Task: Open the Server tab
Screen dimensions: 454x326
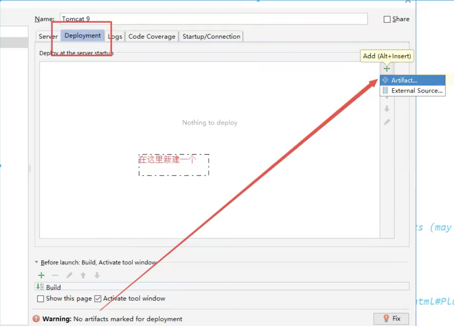Action: coord(48,36)
